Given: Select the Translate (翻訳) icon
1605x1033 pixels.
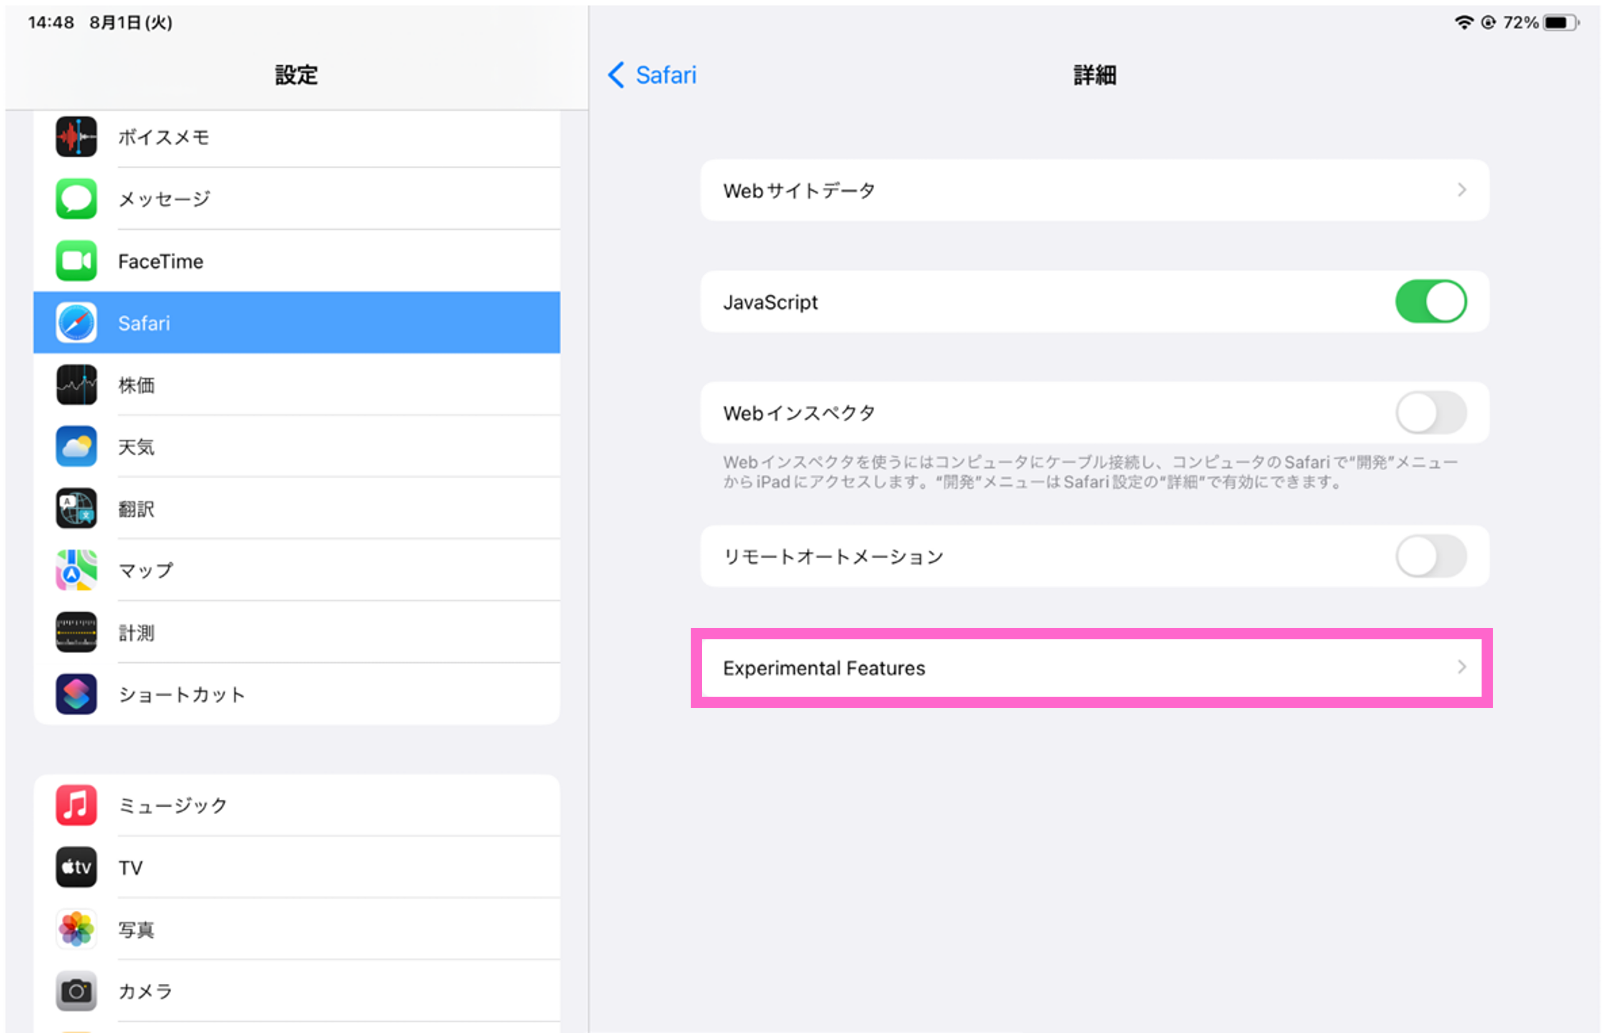Looking at the screenshot, I should 76,508.
